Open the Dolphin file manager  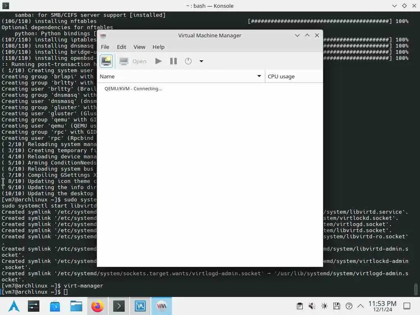point(76,306)
